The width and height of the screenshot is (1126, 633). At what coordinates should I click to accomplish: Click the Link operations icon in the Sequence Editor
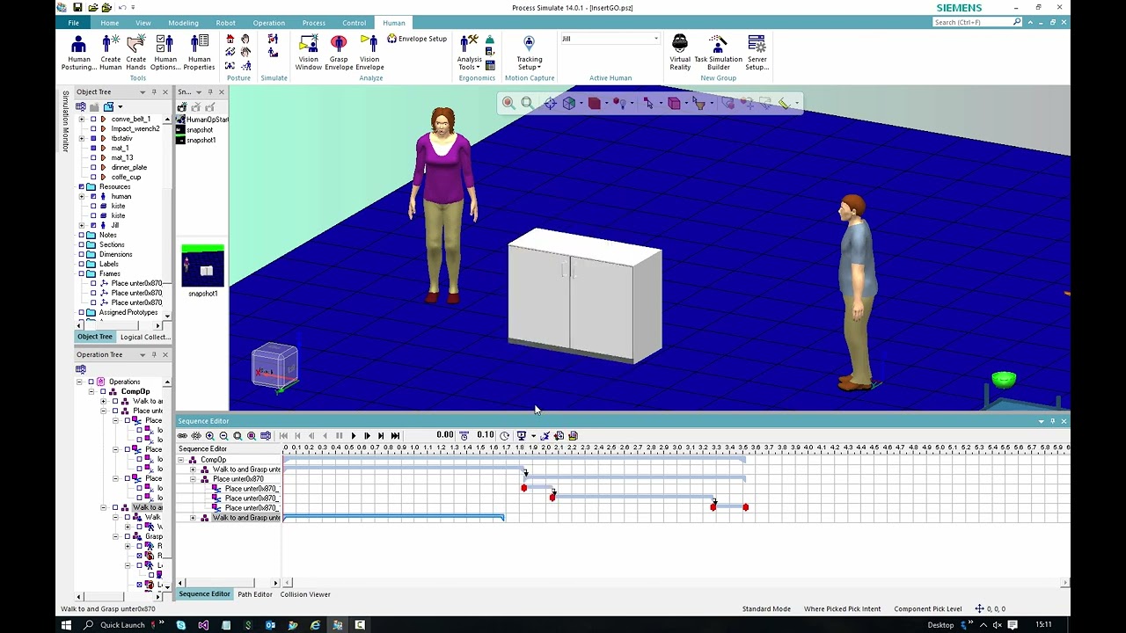tap(182, 435)
